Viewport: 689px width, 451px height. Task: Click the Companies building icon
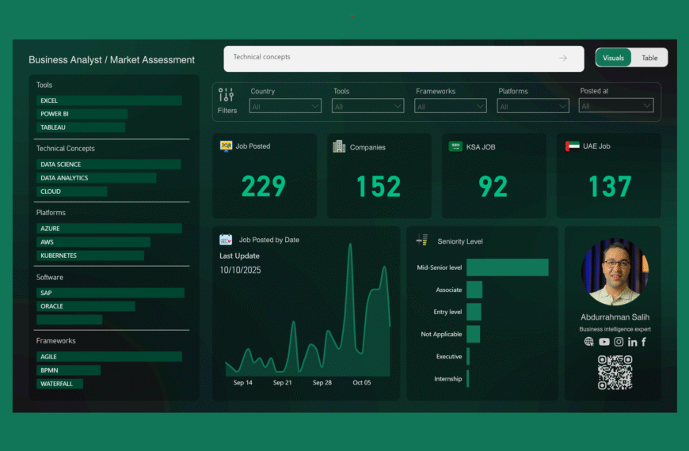(x=339, y=146)
